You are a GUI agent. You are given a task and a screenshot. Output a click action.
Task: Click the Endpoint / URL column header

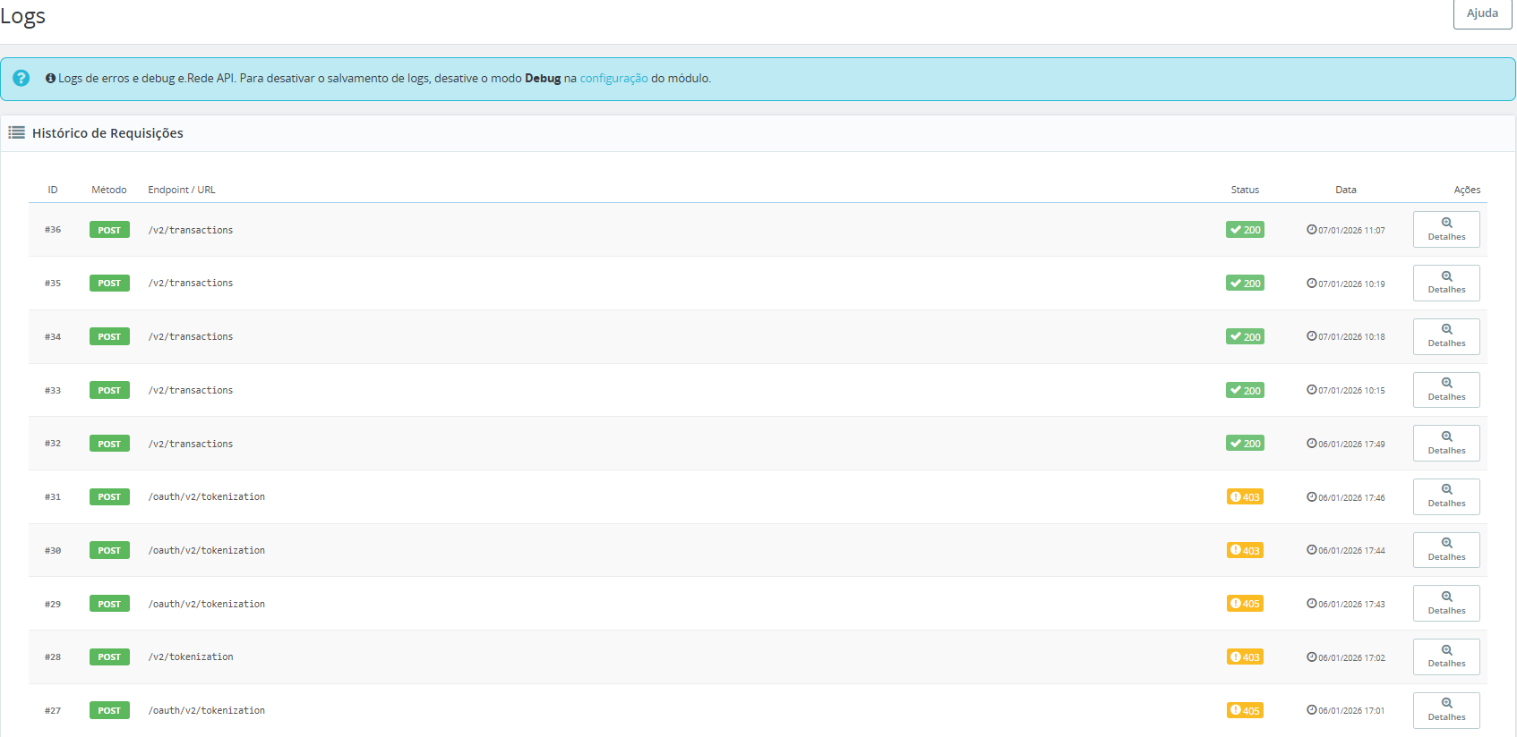(182, 190)
